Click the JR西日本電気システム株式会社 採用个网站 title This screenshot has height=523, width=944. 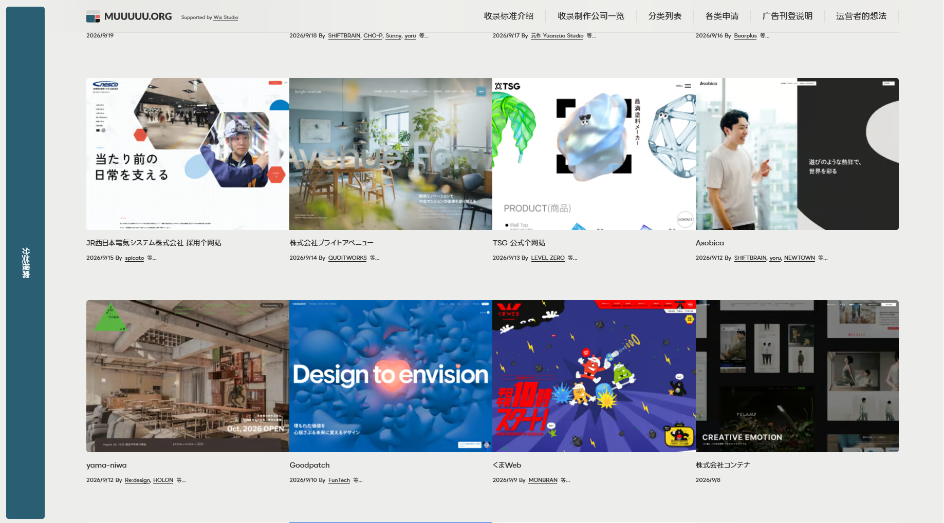(x=154, y=243)
